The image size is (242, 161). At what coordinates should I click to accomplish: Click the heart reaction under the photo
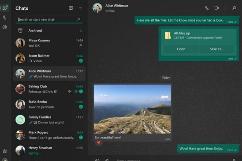pyautogui.click(x=99, y=143)
